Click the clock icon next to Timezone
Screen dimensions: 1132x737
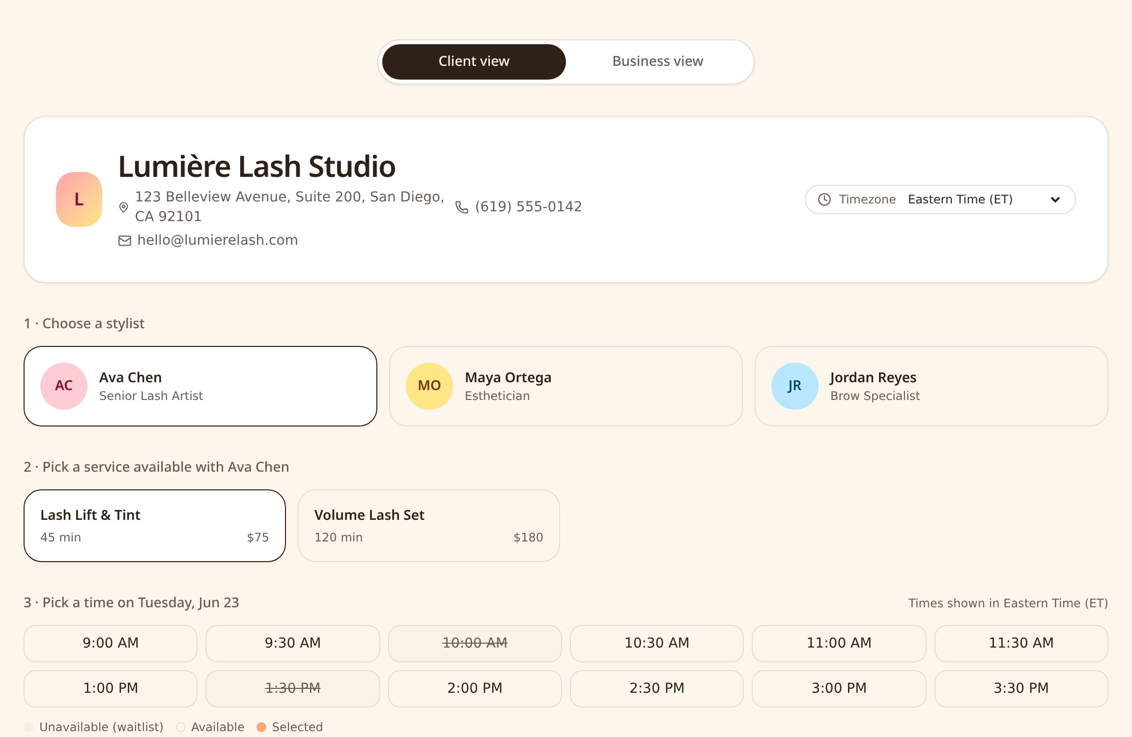(x=824, y=199)
